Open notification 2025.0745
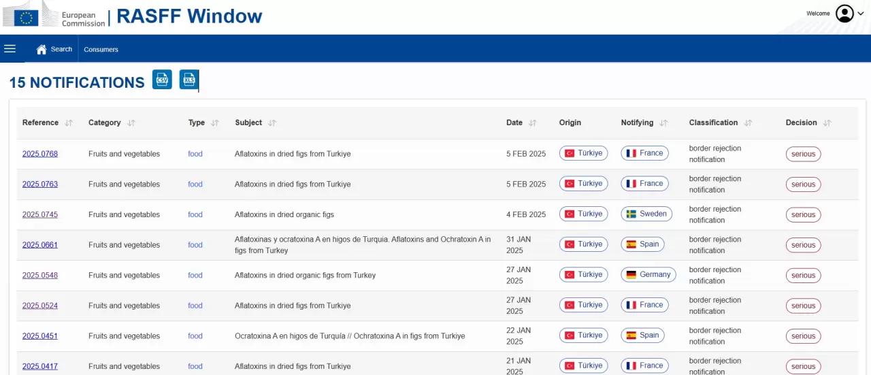 pos(40,214)
